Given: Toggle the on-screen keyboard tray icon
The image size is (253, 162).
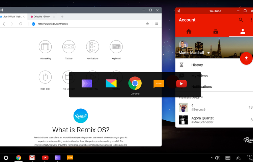Looking at the screenshot, I should (228, 158).
